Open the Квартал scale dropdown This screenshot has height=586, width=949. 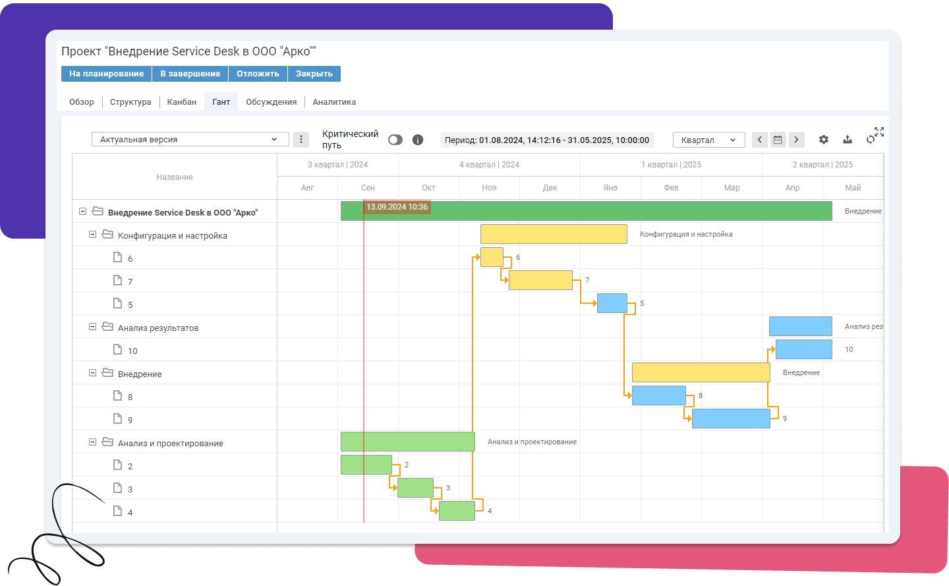pos(708,140)
